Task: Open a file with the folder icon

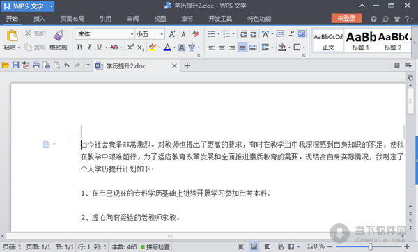Action: point(6,65)
